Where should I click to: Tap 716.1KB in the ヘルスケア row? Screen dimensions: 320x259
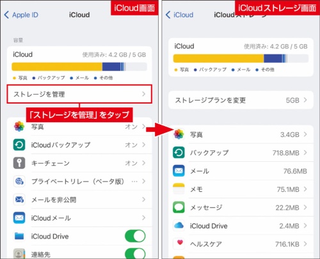[287, 244]
